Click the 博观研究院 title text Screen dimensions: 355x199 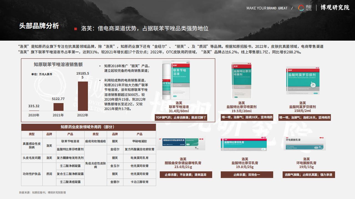[335, 8]
